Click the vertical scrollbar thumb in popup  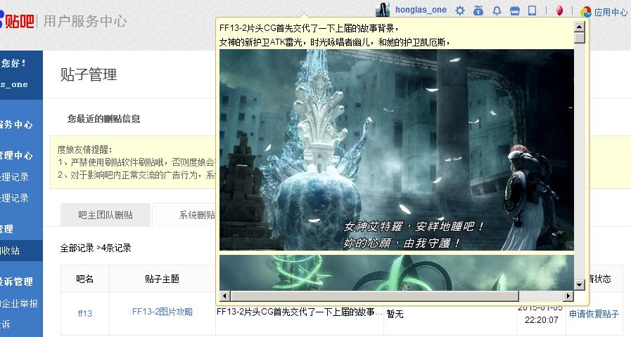[x=579, y=38]
